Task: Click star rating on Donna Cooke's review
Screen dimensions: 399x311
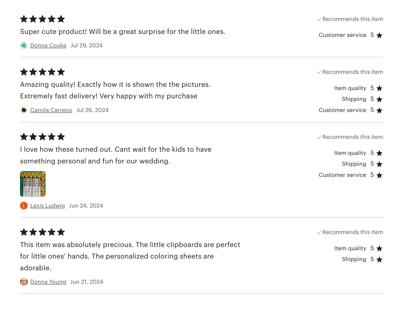Action: [x=42, y=19]
